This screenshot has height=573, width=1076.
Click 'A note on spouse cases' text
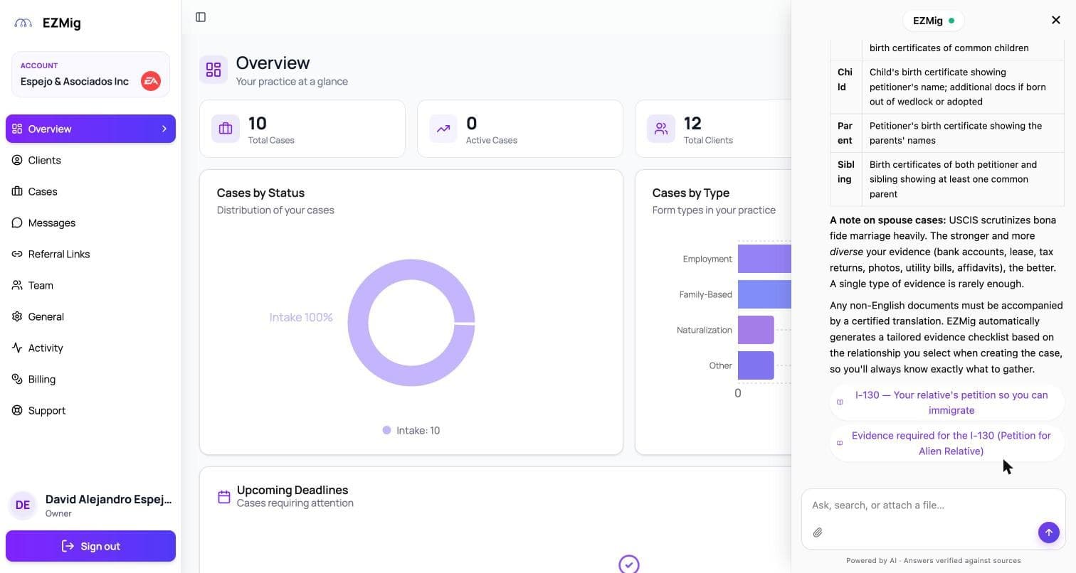pos(887,220)
